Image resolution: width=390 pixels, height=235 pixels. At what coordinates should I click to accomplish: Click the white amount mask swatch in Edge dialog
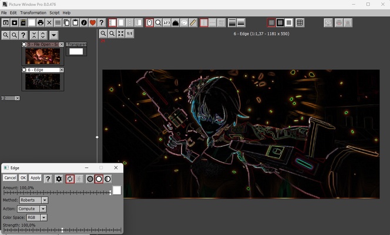tap(117, 190)
